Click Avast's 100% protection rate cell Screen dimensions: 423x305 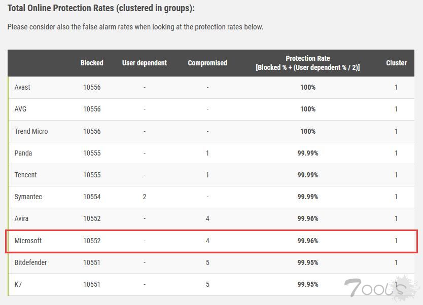(308, 87)
